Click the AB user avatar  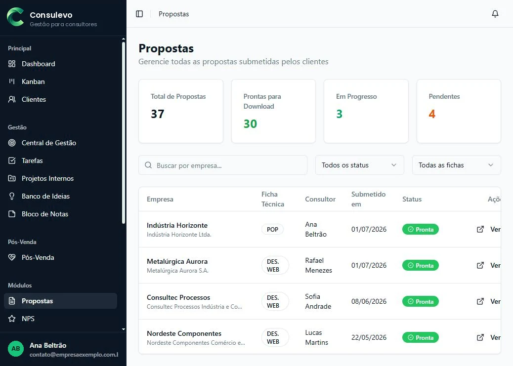[x=16, y=349]
